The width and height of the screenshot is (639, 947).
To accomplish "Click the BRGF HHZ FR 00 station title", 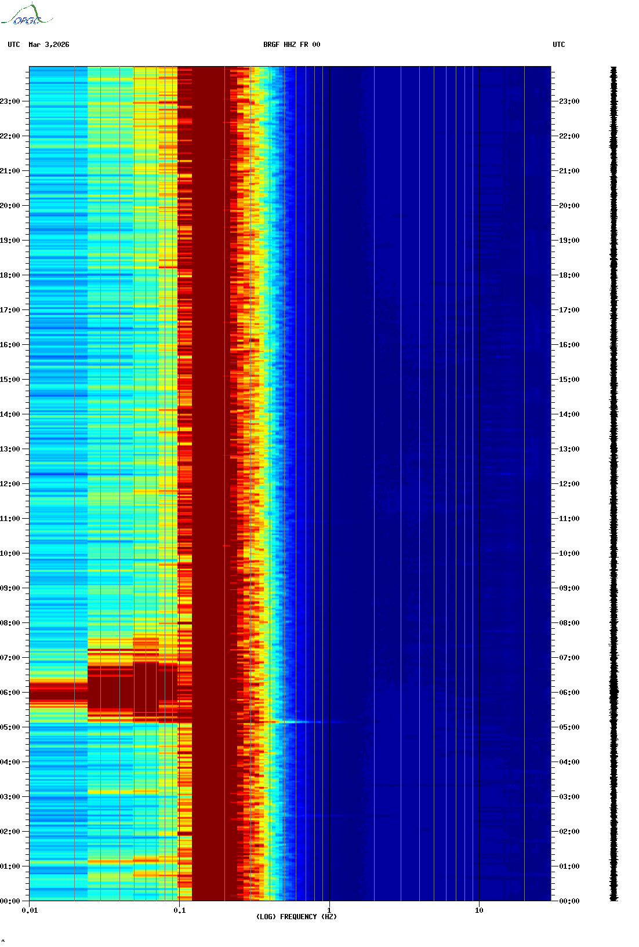I will click(291, 45).
